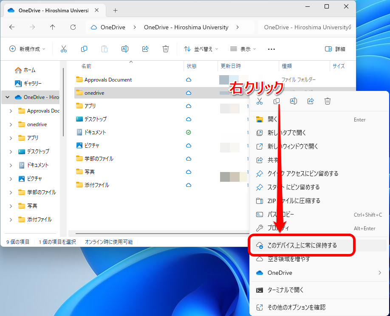Open the OneDrive submenu arrow in context menu

pos(380,273)
